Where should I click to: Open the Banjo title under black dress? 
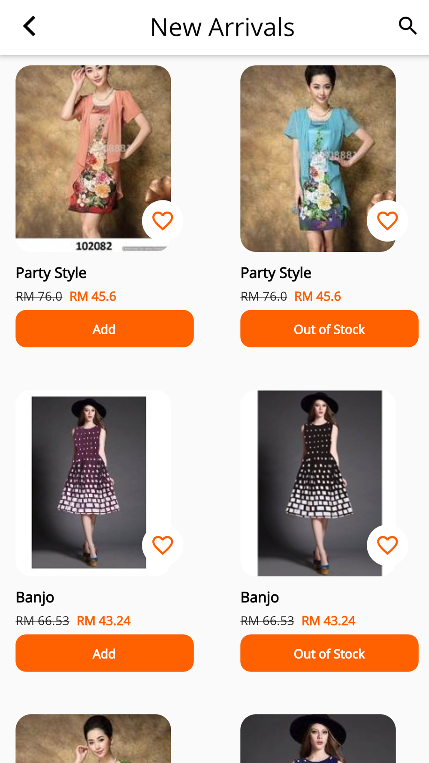coord(260,597)
